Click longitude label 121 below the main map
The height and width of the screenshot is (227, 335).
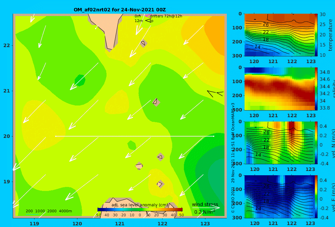pyautogui.click(x=120, y=224)
